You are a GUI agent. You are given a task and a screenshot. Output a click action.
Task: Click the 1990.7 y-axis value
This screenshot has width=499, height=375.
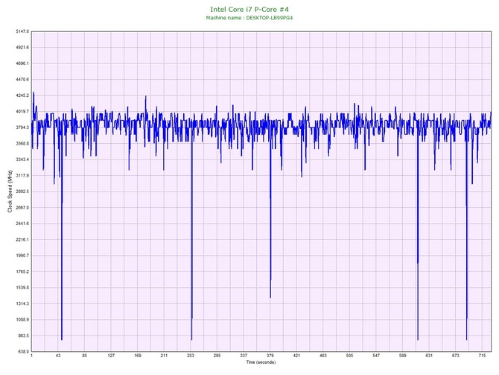22,256
